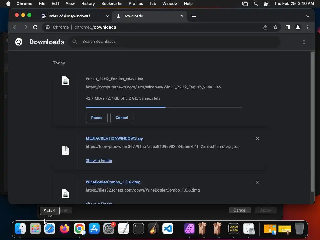
Task: Open the History menu
Action: click(88, 4)
